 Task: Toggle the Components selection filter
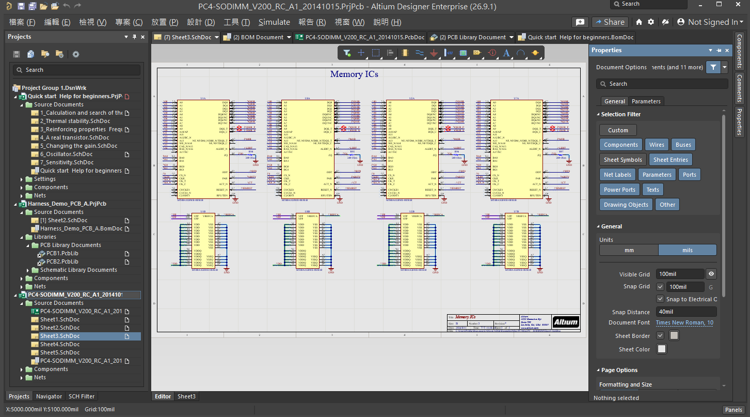coord(621,145)
